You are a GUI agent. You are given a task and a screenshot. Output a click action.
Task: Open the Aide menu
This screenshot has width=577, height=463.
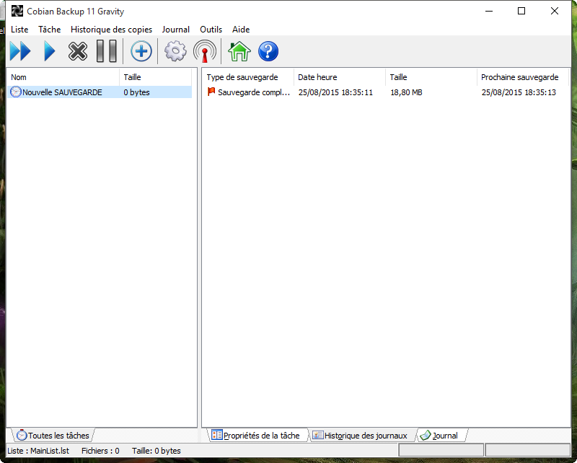click(x=241, y=30)
